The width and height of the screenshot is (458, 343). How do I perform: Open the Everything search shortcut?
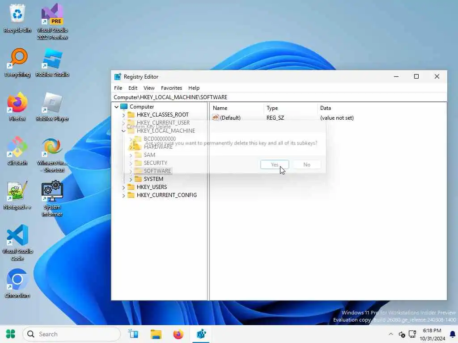tap(17, 63)
